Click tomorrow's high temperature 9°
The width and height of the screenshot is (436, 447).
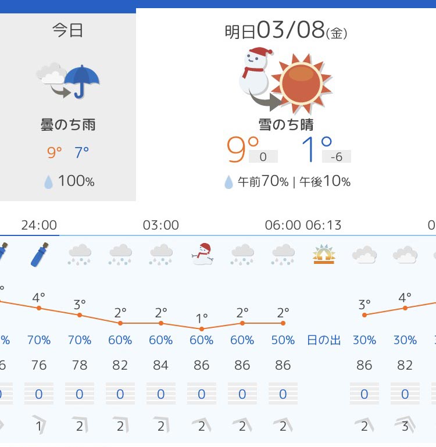point(242,149)
